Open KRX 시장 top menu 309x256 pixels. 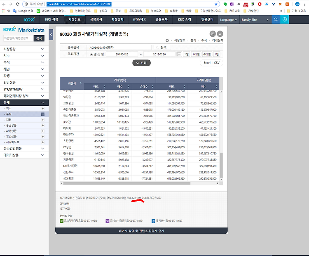point(51,19)
